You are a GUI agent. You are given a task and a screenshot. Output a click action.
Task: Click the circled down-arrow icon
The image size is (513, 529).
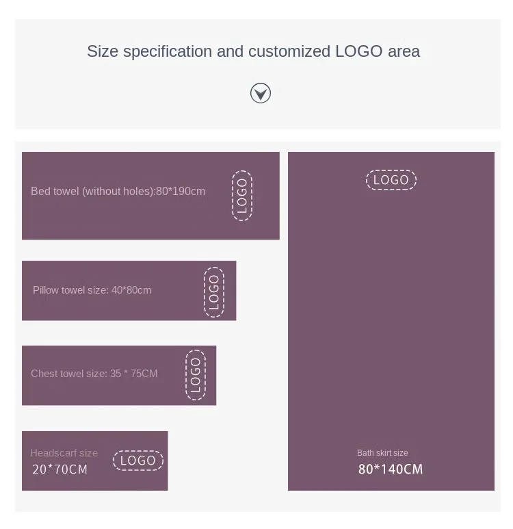[x=261, y=93]
